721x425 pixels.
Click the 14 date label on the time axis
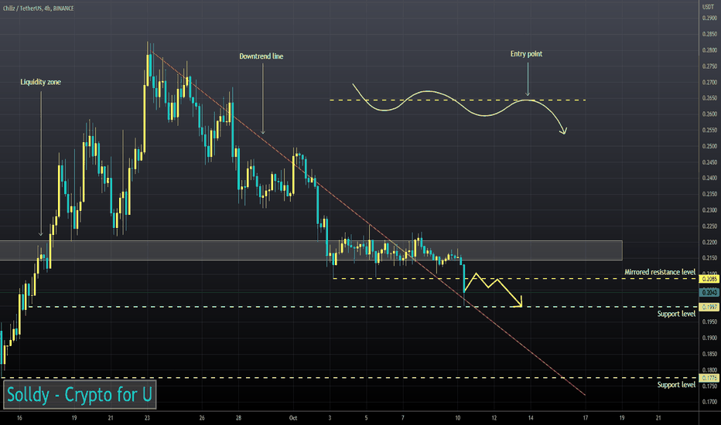(x=531, y=417)
